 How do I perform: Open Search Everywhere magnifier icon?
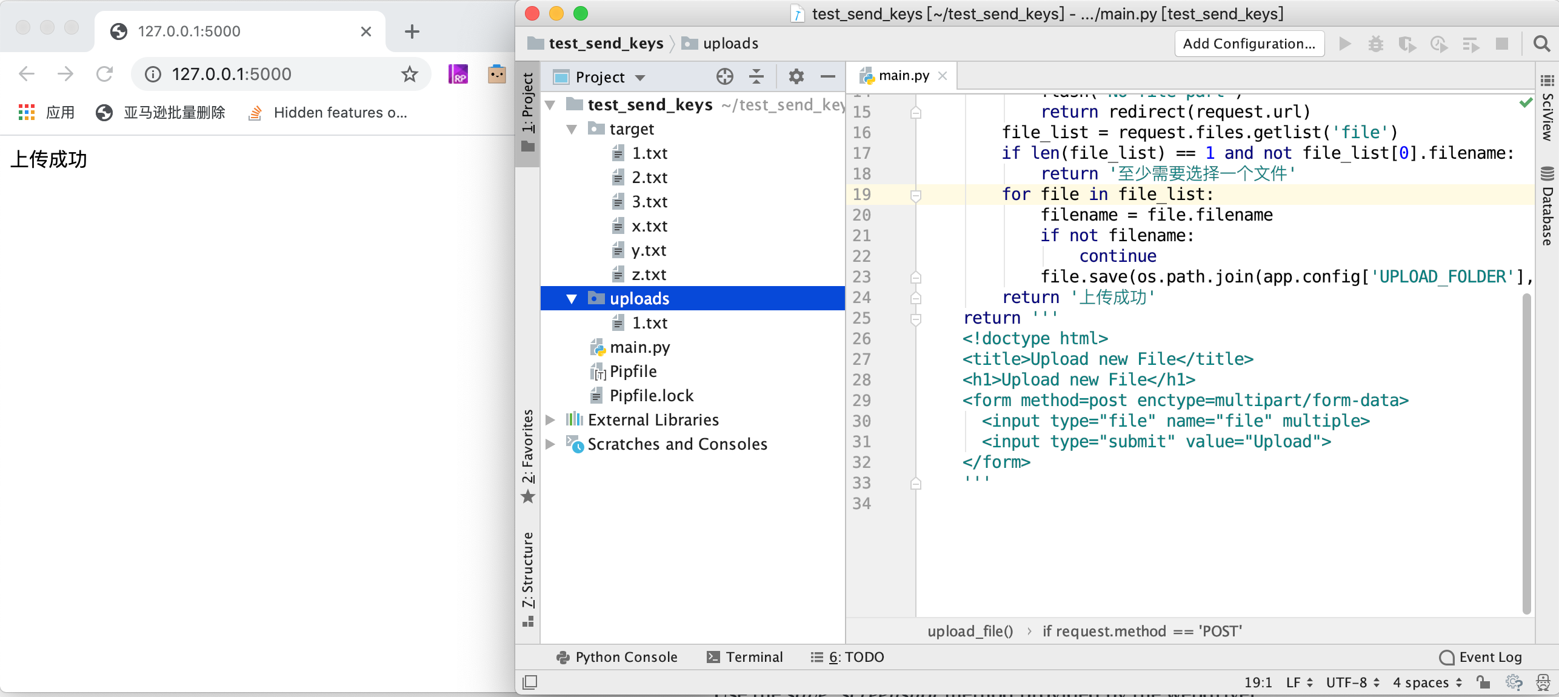1541,44
